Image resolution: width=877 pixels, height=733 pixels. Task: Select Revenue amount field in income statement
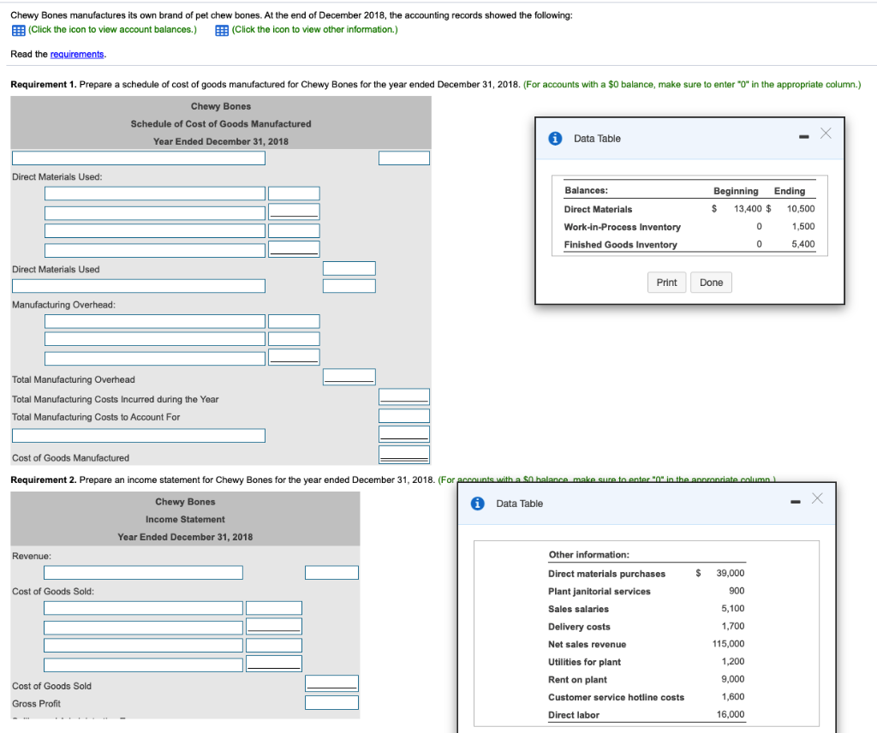(331, 573)
